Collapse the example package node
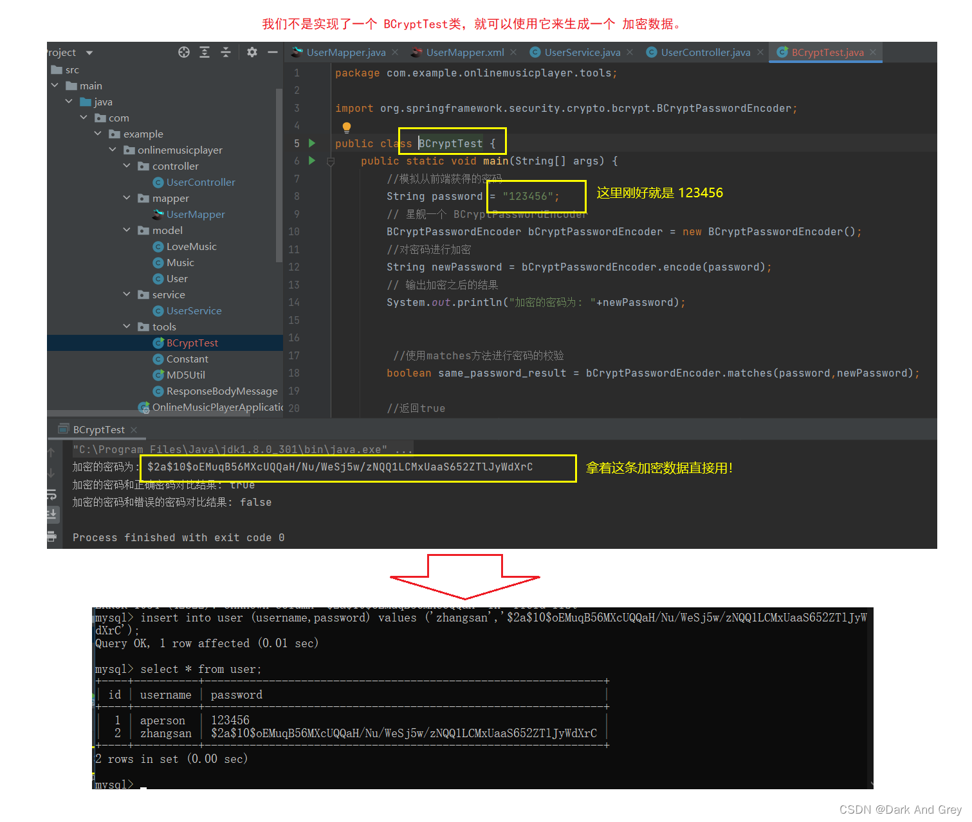Viewport: 972px width, 822px height. point(98,134)
